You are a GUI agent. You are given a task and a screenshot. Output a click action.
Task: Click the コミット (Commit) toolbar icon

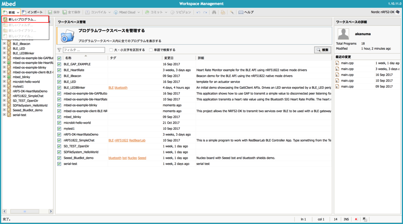tap(147, 12)
